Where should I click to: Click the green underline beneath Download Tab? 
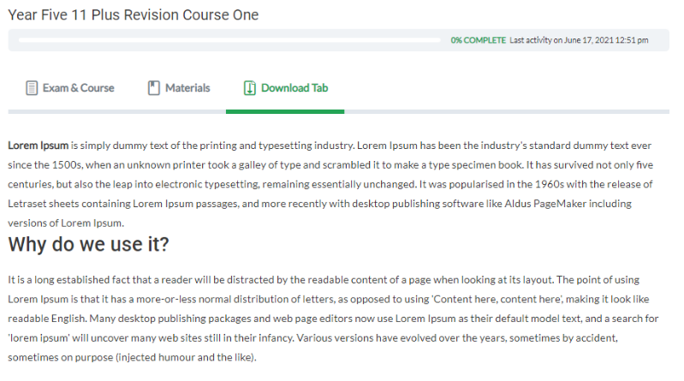coord(285,111)
